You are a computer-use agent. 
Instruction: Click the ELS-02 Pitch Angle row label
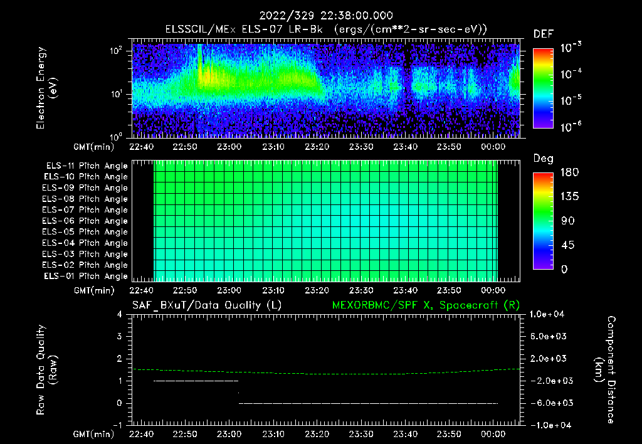85,265
